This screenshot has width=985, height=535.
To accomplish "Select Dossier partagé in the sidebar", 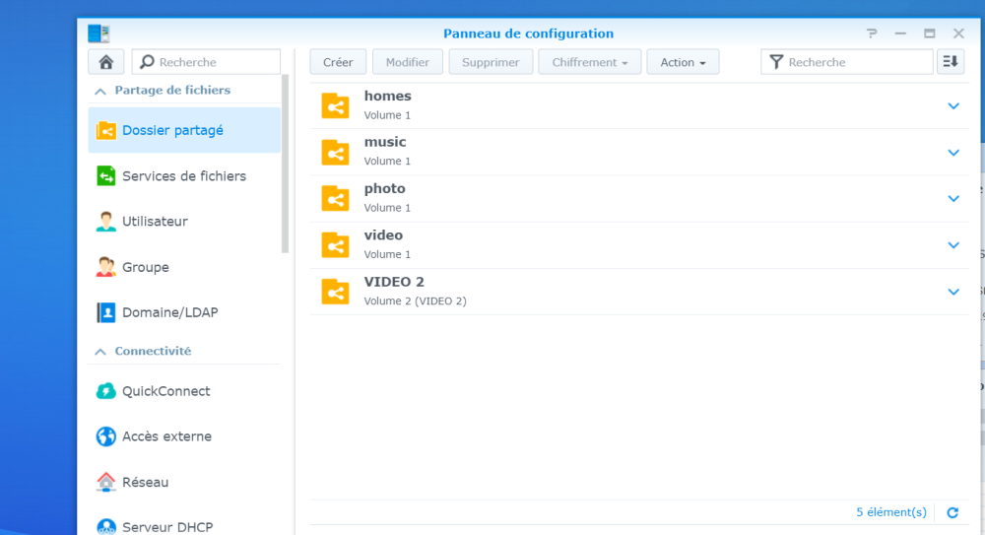I will (172, 130).
